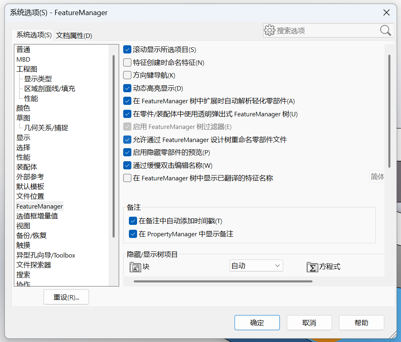Enable 特征创建时命名特征 checkbox
Viewport: 401px width, 342px height.
click(127, 62)
